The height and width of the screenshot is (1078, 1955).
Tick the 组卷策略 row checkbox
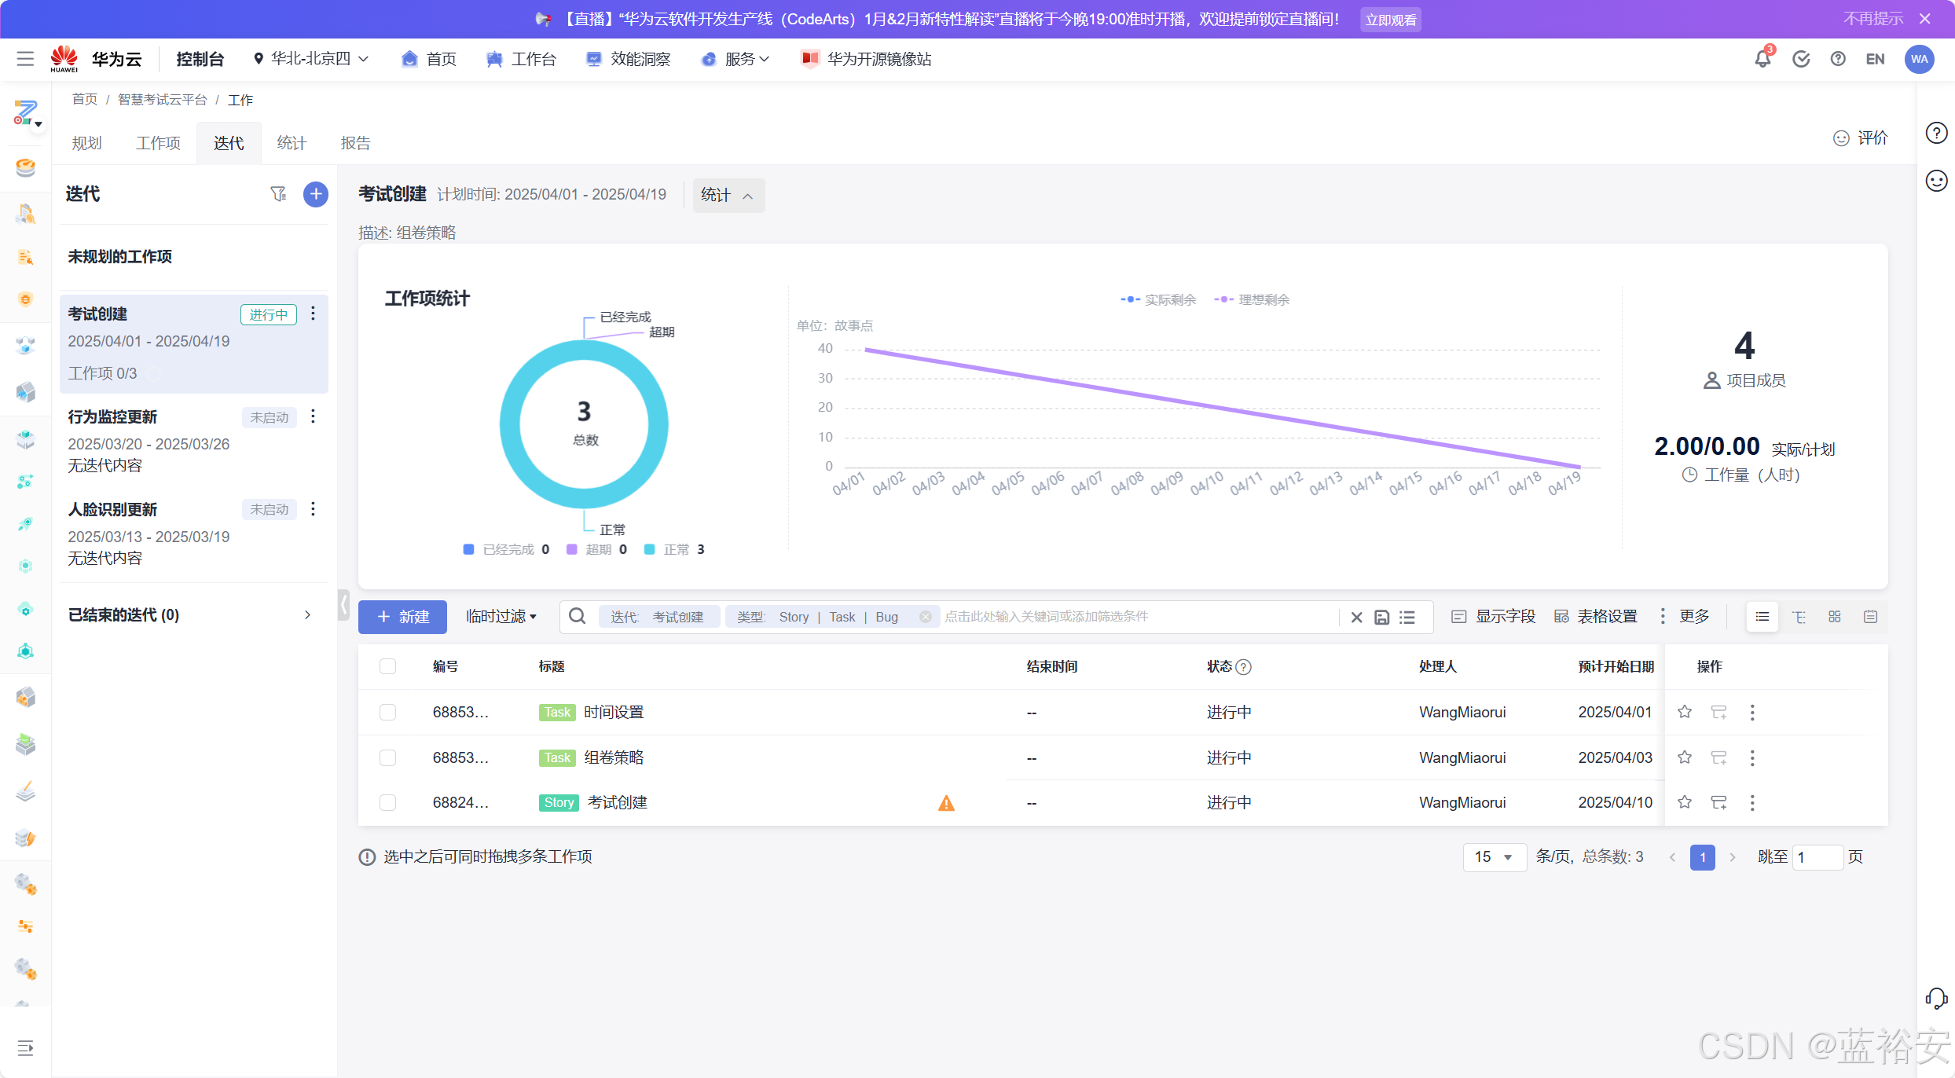[x=387, y=757]
